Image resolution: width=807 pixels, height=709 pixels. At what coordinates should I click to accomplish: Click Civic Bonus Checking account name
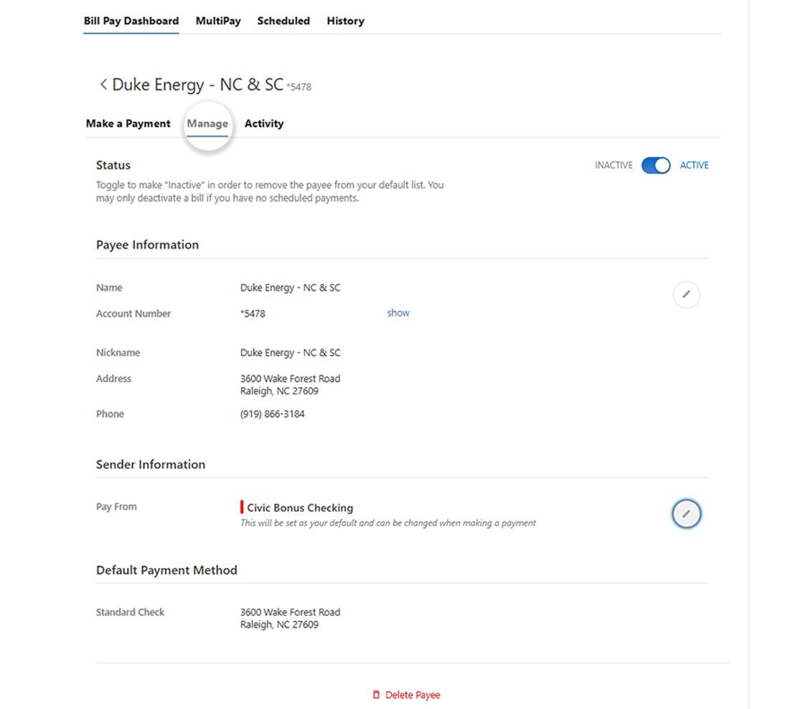click(x=300, y=508)
